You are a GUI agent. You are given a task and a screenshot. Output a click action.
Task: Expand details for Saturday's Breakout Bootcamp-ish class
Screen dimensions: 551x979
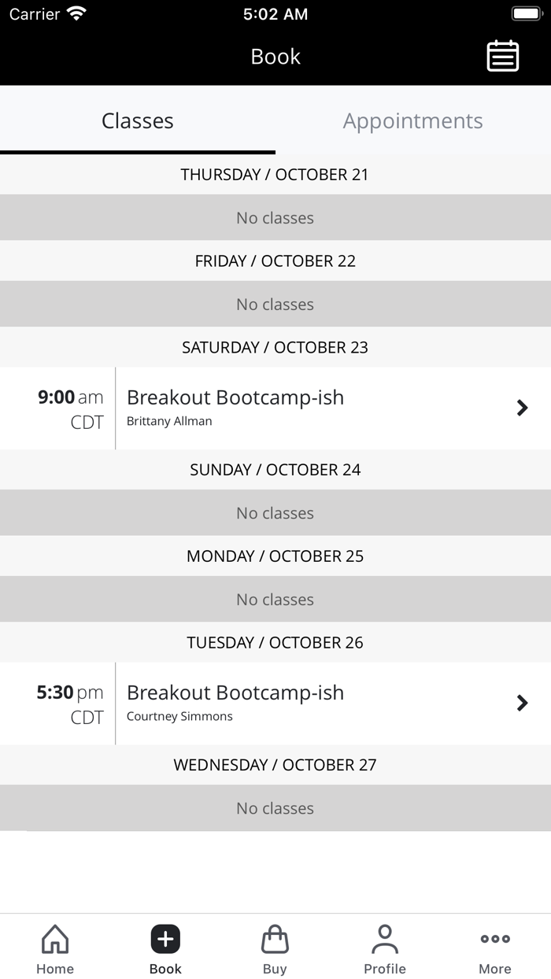tap(275, 408)
